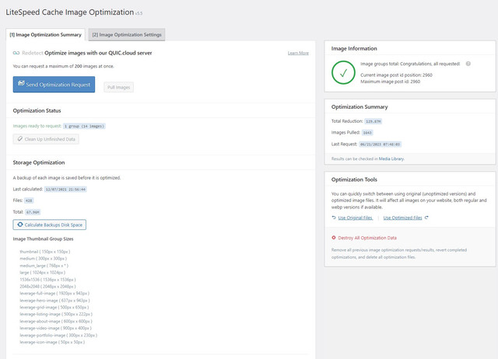Click 'leverage-video-image' size row
This screenshot has width=498, height=359.
click(55, 328)
